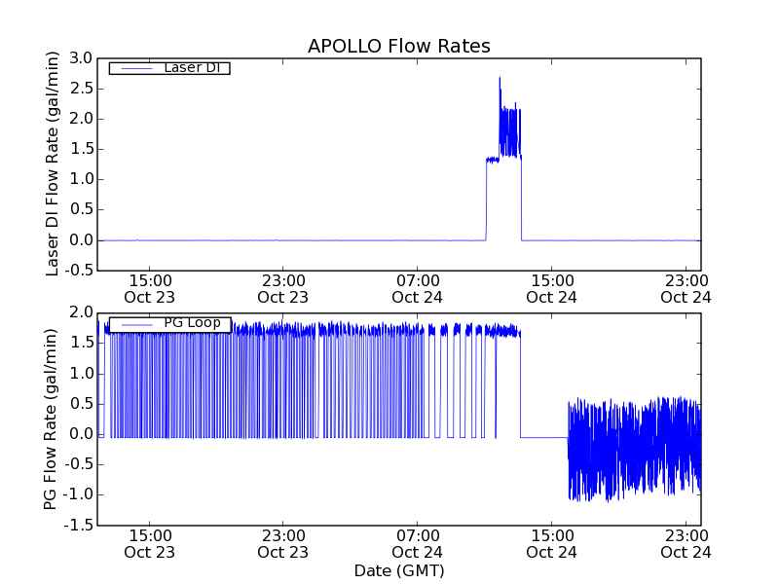Click the 23:00 Oct 24 label under bottom plot
The height and width of the screenshot is (584, 779).
tap(686, 544)
